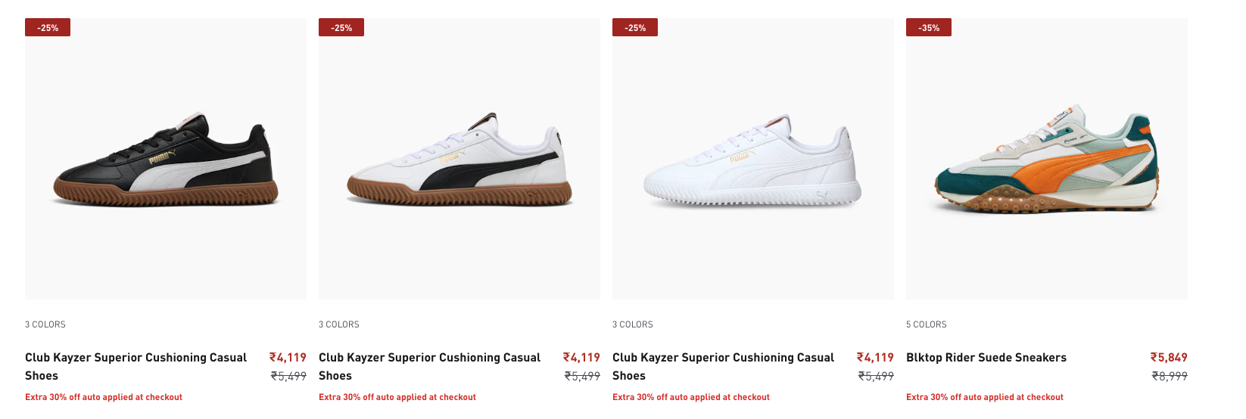Open the Blktop Rider Suede Sneakers image
The image size is (1246, 419).
click(1047, 160)
